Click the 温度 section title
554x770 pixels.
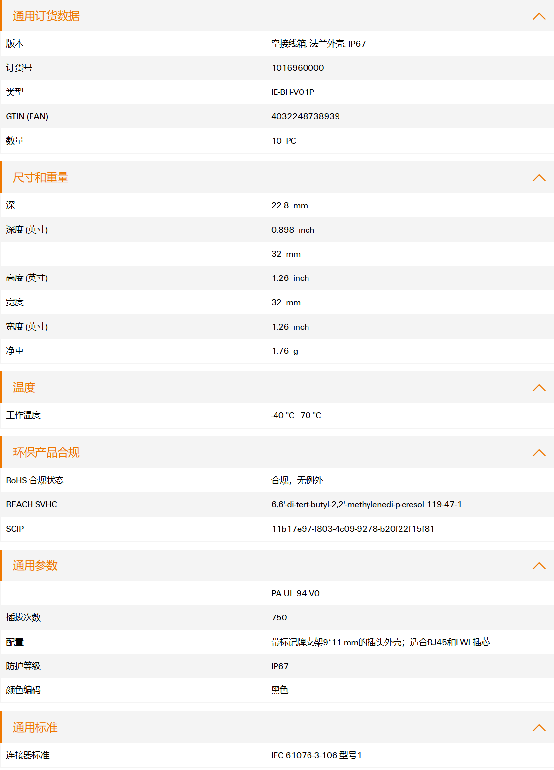click(24, 388)
